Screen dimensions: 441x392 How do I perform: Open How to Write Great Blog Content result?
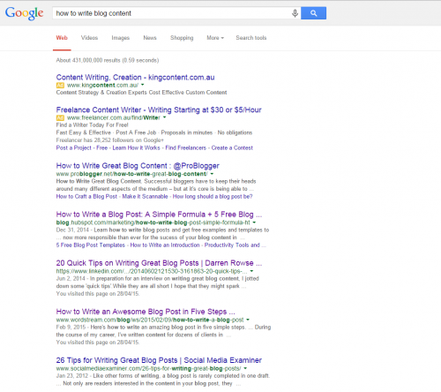pos(138,166)
